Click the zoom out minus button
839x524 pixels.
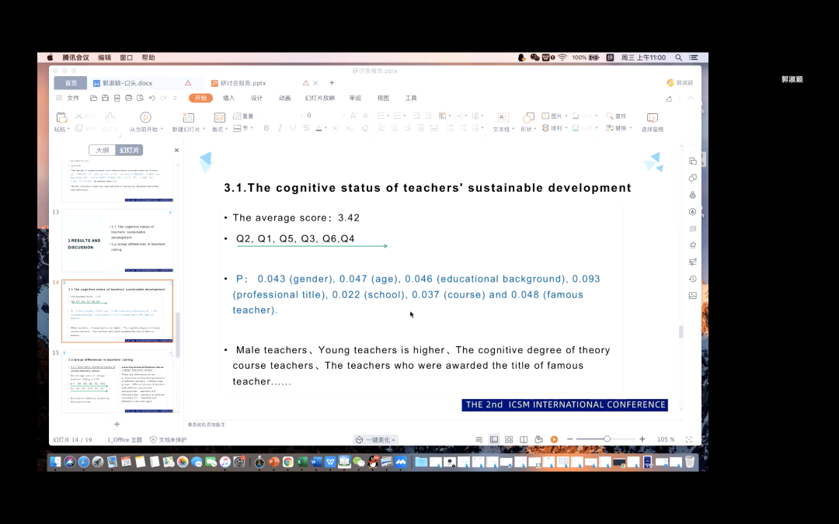click(x=570, y=439)
